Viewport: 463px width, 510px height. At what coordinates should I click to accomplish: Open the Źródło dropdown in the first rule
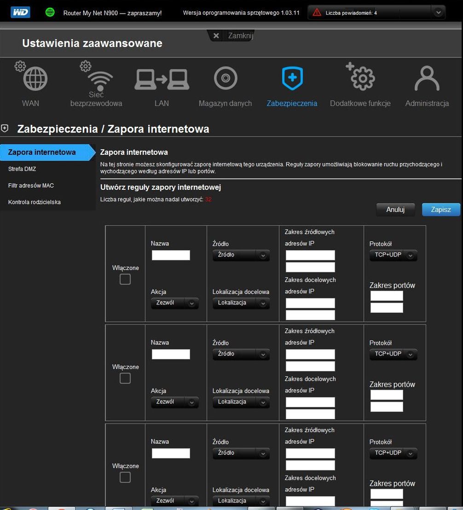[x=241, y=255]
